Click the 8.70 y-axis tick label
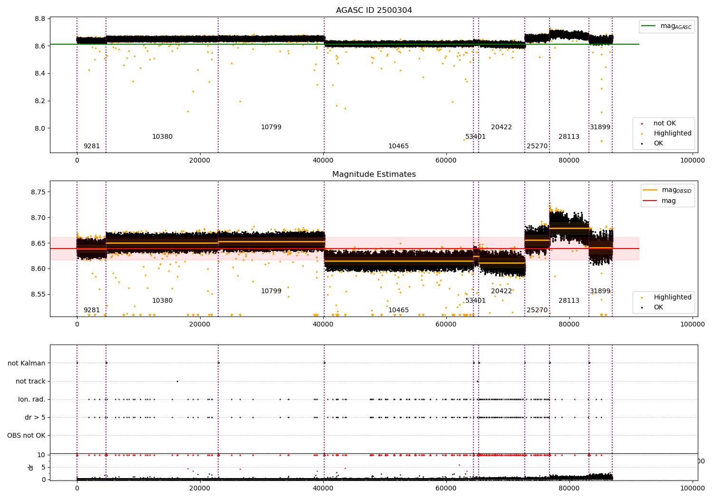The height and width of the screenshot is (499, 713). (38, 218)
